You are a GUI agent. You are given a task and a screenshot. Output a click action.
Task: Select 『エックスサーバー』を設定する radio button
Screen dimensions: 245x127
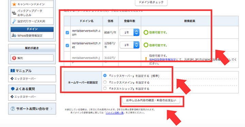point(105,76)
